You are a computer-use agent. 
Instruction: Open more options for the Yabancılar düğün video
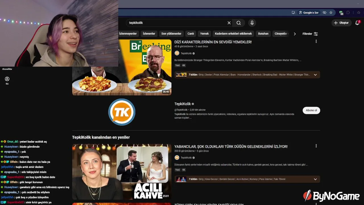[316, 146]
